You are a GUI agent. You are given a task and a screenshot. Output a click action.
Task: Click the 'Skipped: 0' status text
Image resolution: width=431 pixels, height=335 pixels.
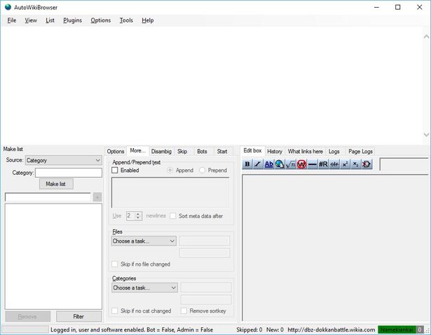[249, 329]
